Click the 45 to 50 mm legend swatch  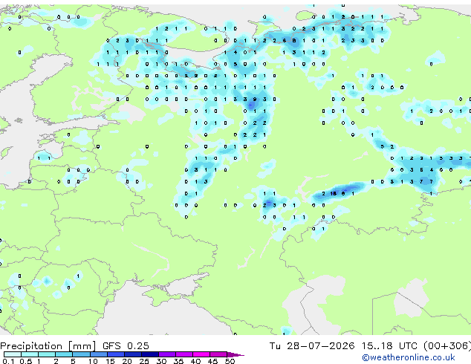point(218,354)
